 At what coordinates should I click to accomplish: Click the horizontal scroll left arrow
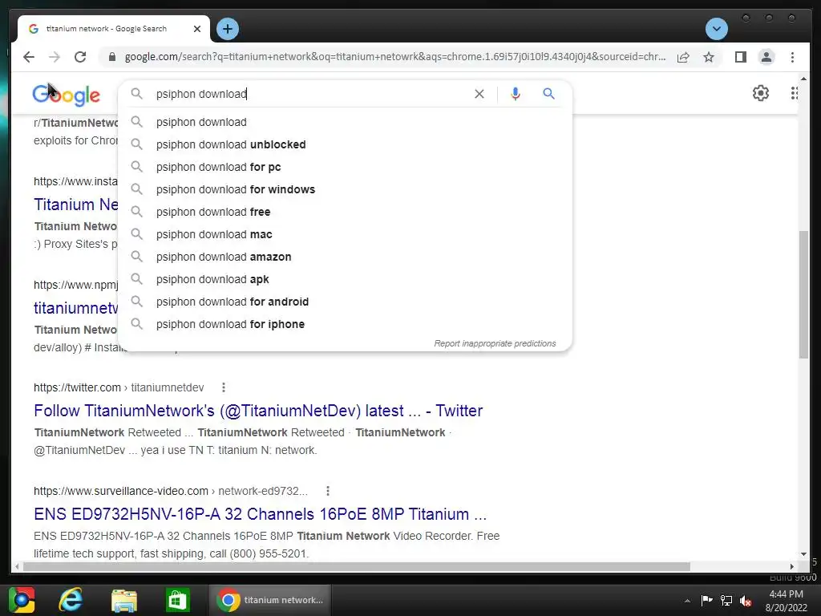coord(17,567)
